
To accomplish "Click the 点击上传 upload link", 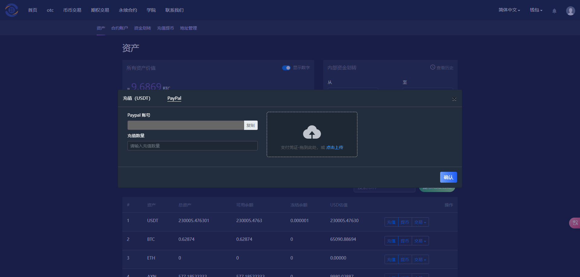I will pyautogui.click(x=334, y=147).
